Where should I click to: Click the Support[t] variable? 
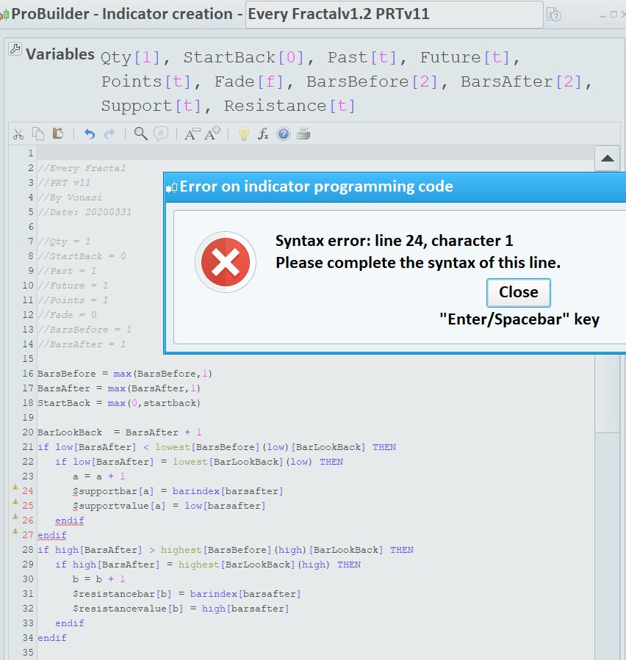[151, 106]
